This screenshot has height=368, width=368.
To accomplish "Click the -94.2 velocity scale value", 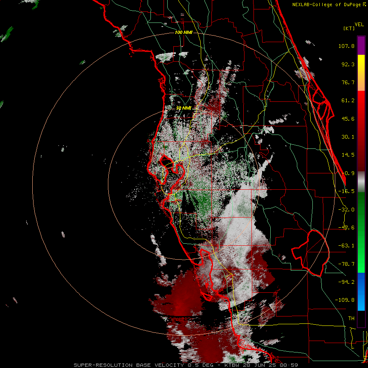I will point(346,282).
